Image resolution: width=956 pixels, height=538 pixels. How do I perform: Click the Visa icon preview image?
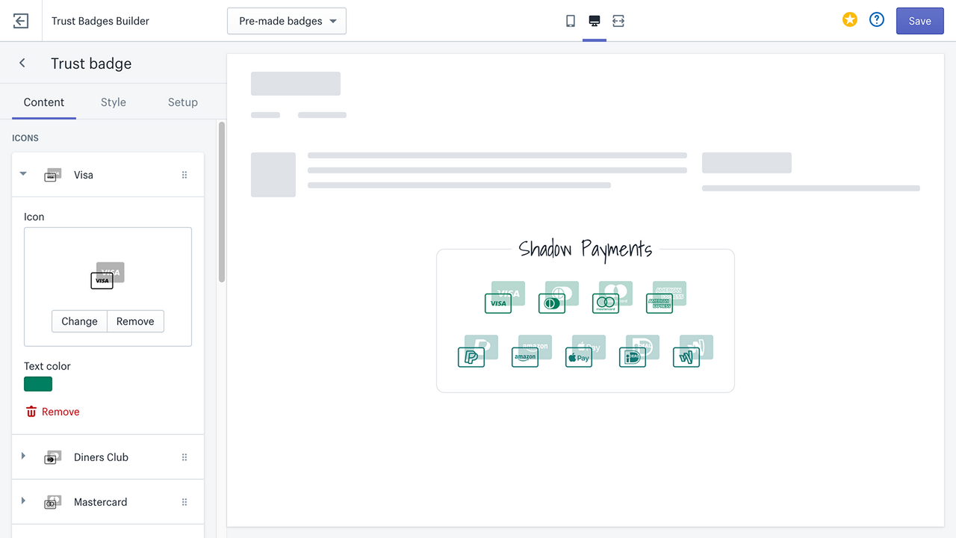tap(108, 275)
